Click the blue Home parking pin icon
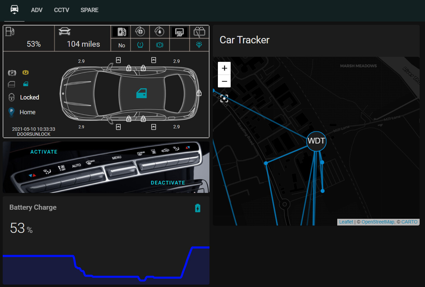Viewport: 425px width, 287px height. (x=11, y=112)
